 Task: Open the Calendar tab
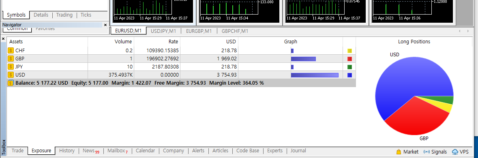[x=146, y=151]
